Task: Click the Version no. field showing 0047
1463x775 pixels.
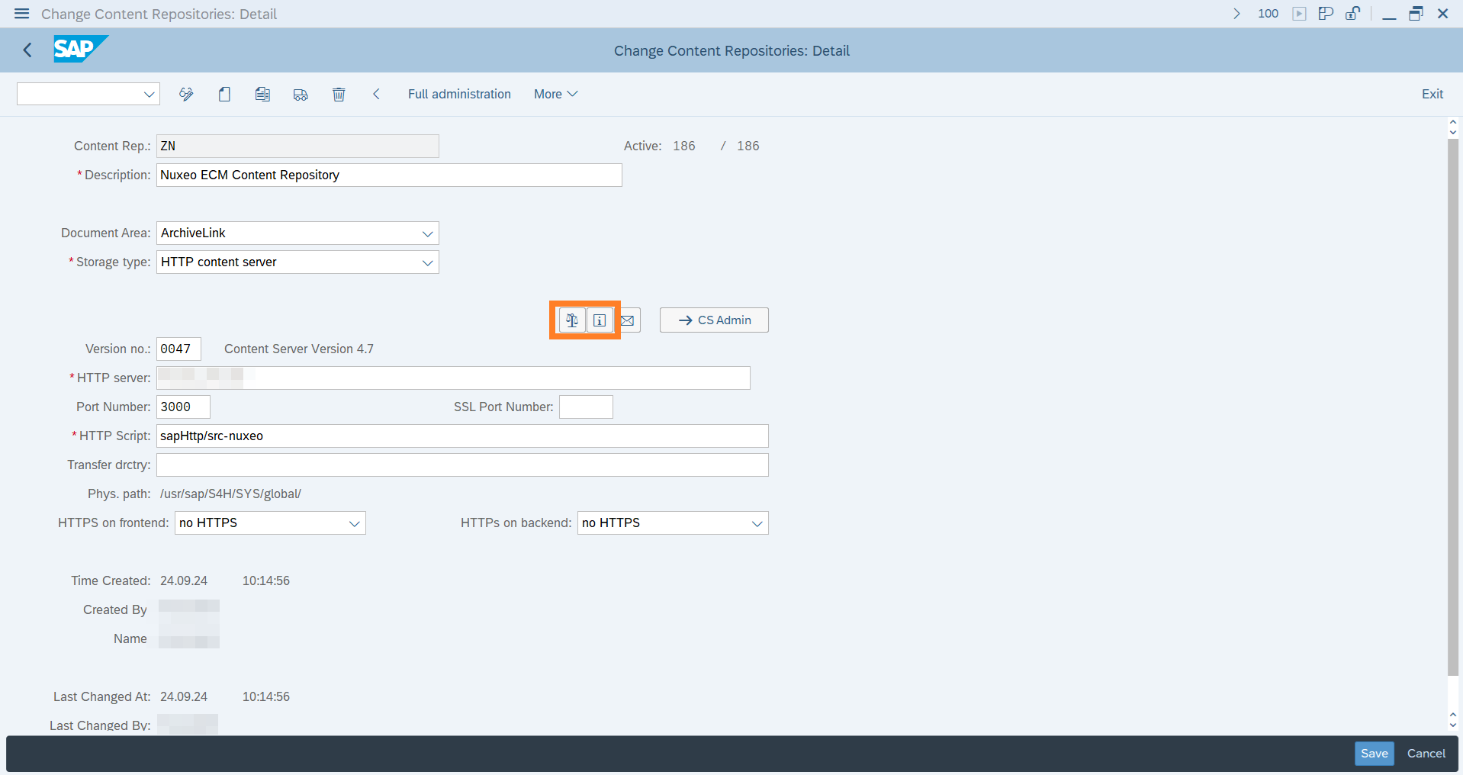Action: click(178, 349)
